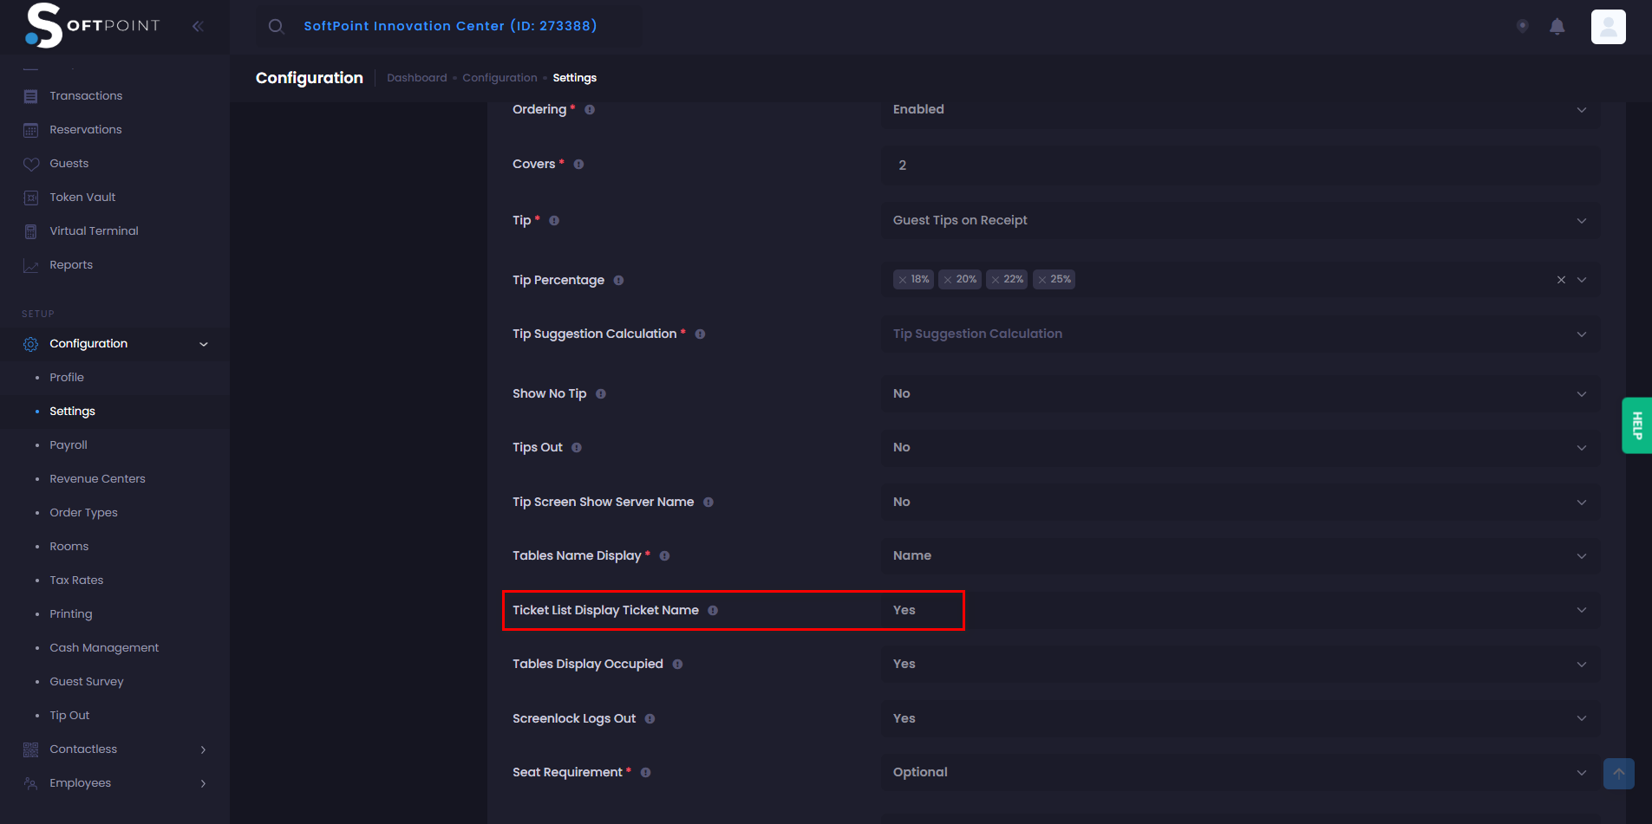Image resolution: width=1652 pixels, height=824 pixels.
Task: Click info icon next to Tip Percentage
Action: point(618,280)
